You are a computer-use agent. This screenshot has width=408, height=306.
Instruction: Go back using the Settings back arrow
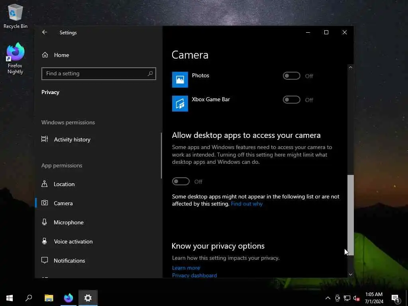[45, 32]
